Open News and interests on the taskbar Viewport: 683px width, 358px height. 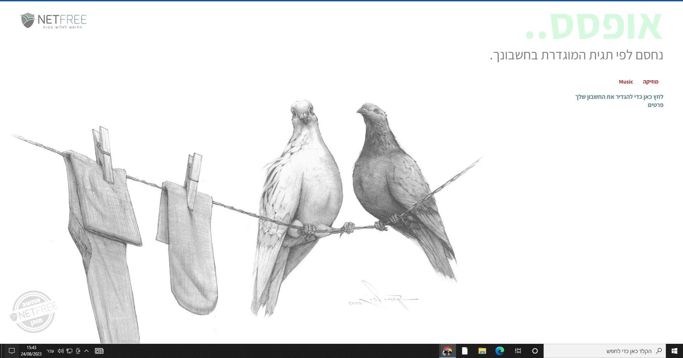click(x=99, y=351)
